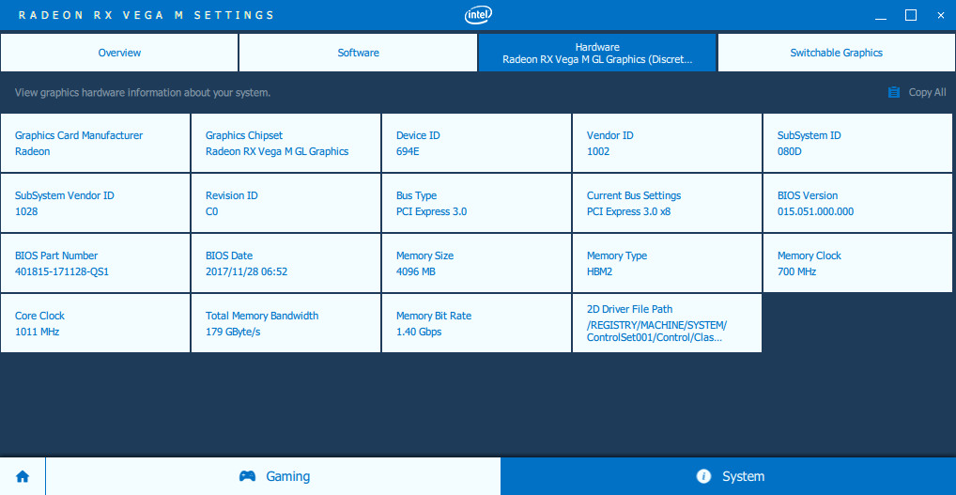Viewport: 956px width, 495px height.
Task: Select the BIOS Date 2017/11/28 tile
Action: pos(285,263)
